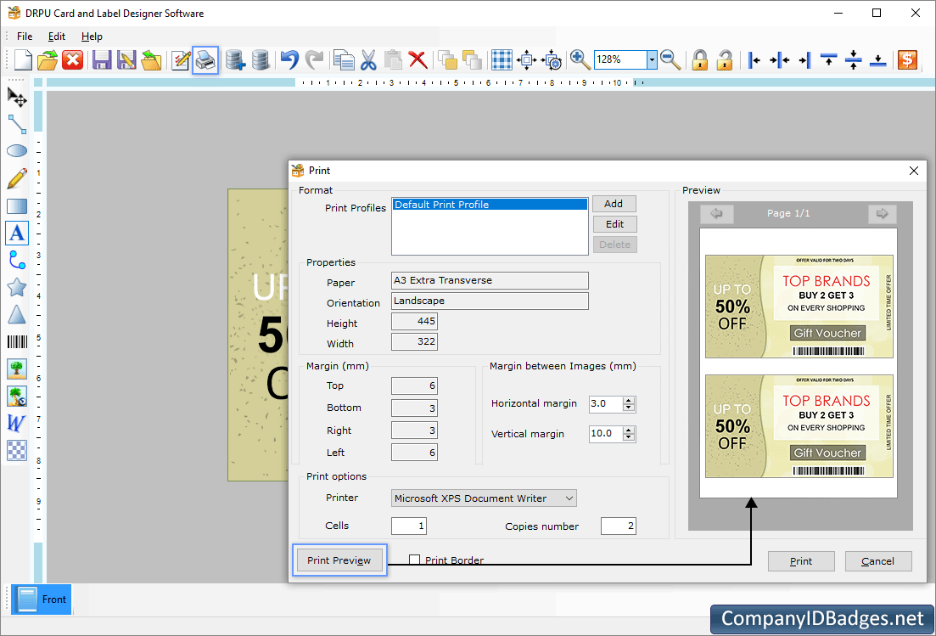Click the Cut scissors icon
Image resolution: width=936 pixels, height=636 pixels.
click(x=368, y=59)
